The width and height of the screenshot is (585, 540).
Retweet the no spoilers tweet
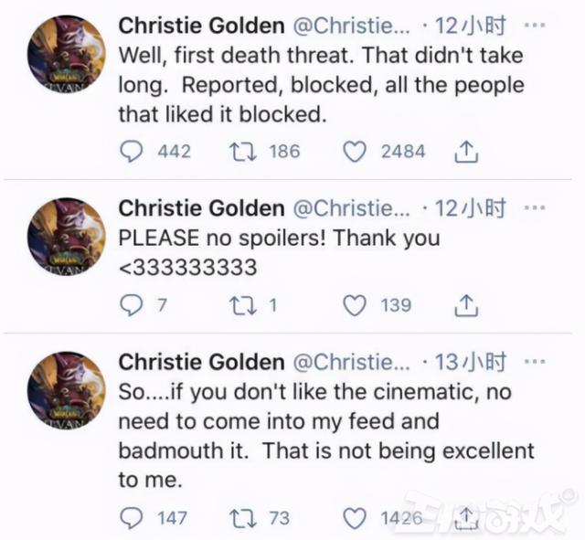[242, 305]
